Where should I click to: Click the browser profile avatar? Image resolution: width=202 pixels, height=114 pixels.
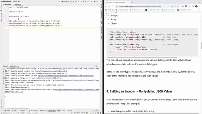tap(196, 6)
